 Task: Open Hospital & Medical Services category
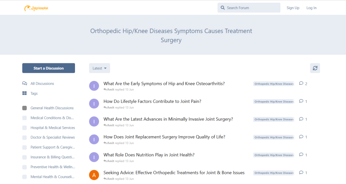click(x=52, y=128)
